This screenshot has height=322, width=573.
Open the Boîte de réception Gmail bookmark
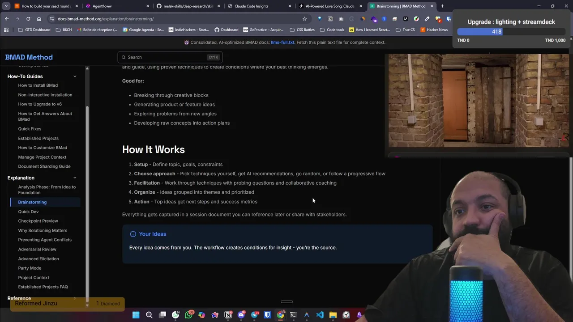(97, 30)
